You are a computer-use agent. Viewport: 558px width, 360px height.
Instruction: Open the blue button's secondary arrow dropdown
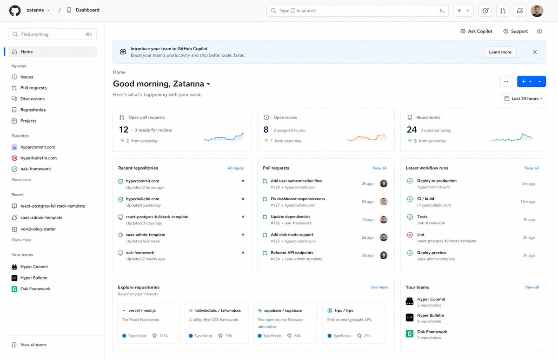click(540, 81)
